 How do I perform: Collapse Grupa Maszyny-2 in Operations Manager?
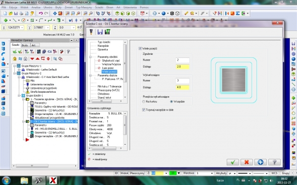[x=14, y=73]
